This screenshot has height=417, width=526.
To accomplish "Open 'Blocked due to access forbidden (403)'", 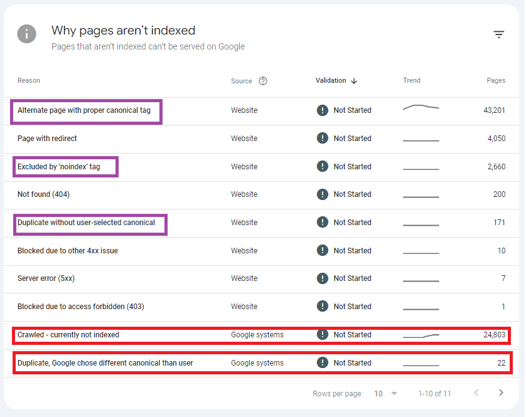I will (81, 307).
